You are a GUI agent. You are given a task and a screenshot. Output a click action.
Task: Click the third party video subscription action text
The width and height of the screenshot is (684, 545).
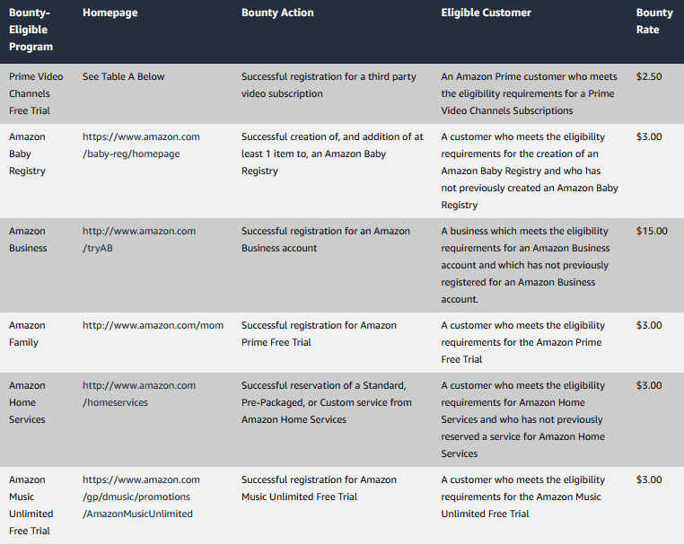click(329, 85)
